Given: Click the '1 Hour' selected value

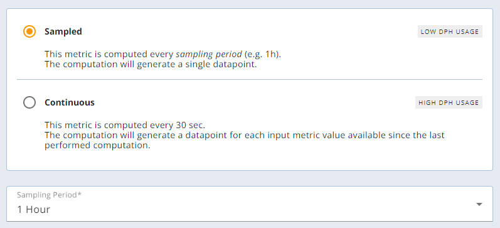Looking at the screenshot, I should pos(34,210).
